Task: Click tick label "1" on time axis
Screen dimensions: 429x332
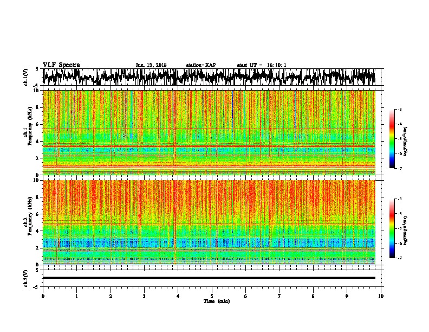Action: point(76,296)
